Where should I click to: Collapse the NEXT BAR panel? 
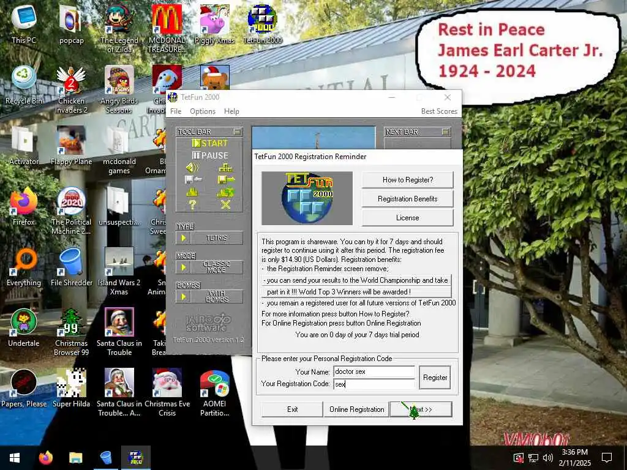point(445,131)
